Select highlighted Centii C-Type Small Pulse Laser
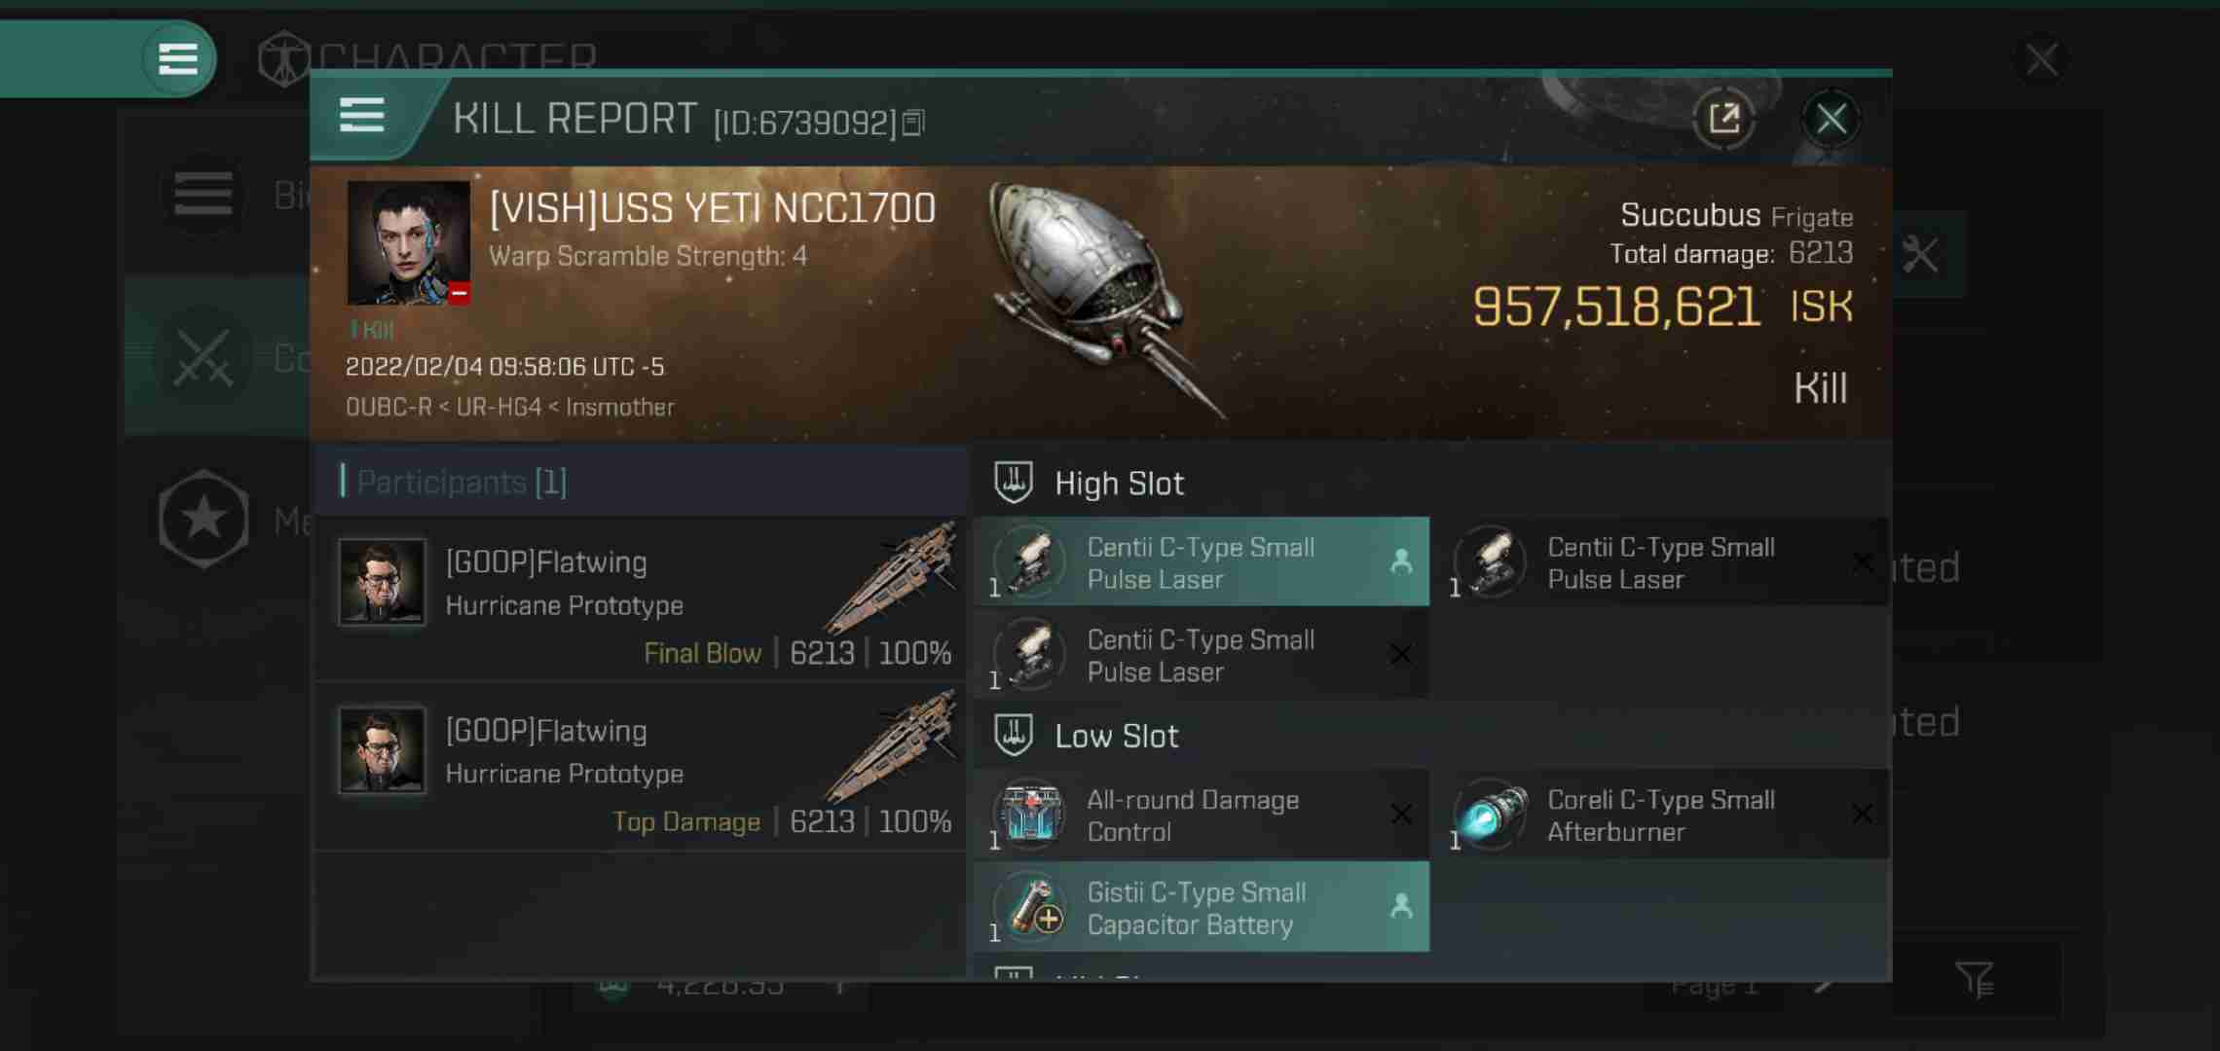 pyautogui.click(x=1201, y=562)
